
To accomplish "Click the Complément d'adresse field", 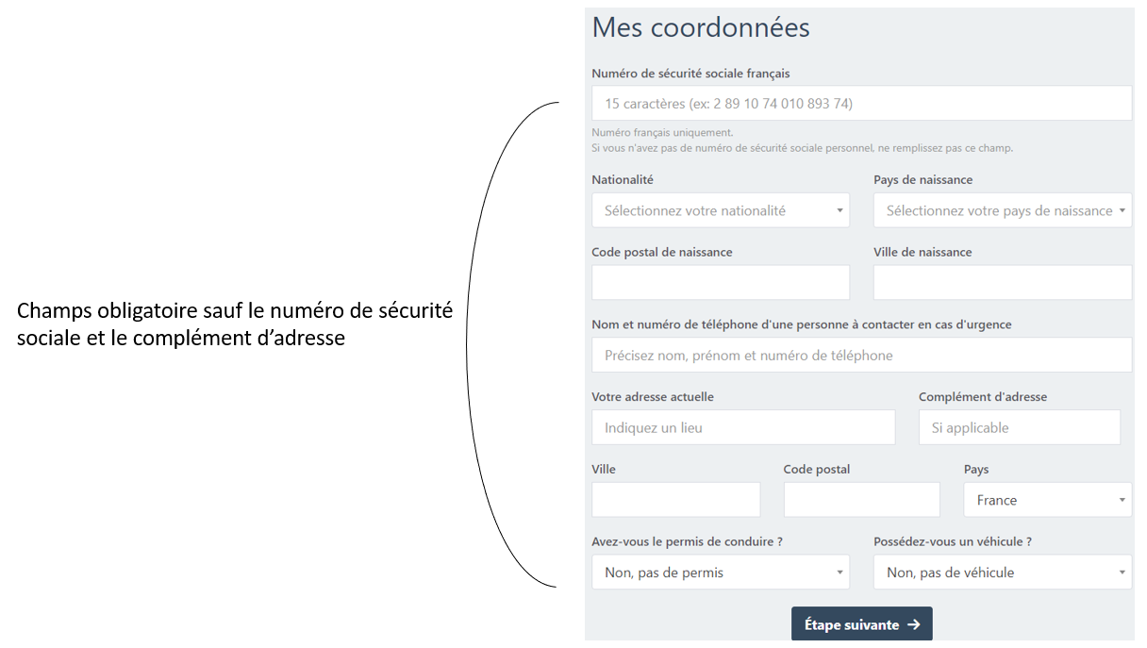I will (x=1019, y=427).
